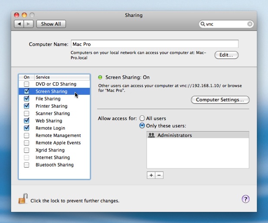Open help with the question mark button
268x223 pixels.
[245, 199]
